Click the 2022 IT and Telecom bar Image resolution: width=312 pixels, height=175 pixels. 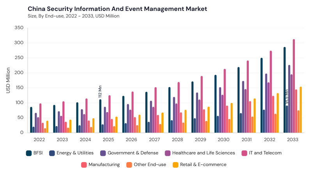click(x=41, y=118)
